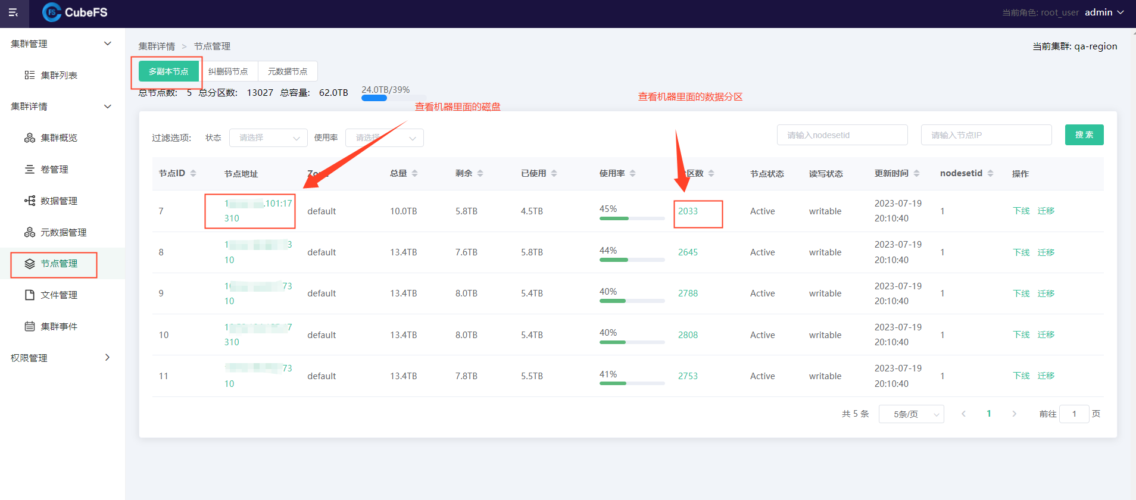Viewport: 1136px width, 500px height.
Task: Click partition count 2033 link
Action: [688, 211]
